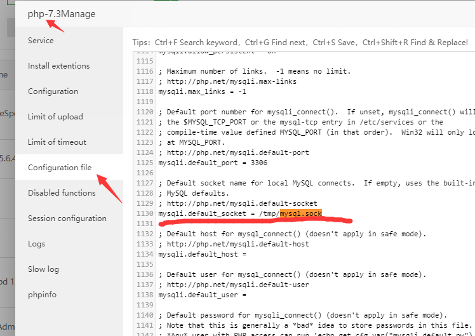The width and height of the screenshot is (475, 336).
Task: Open the Slow log tab
Action: (x=43, y=269)
